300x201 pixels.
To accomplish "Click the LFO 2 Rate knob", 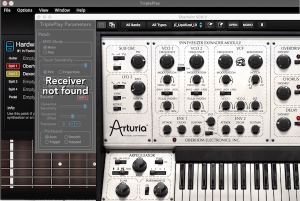I will (138, 88).
